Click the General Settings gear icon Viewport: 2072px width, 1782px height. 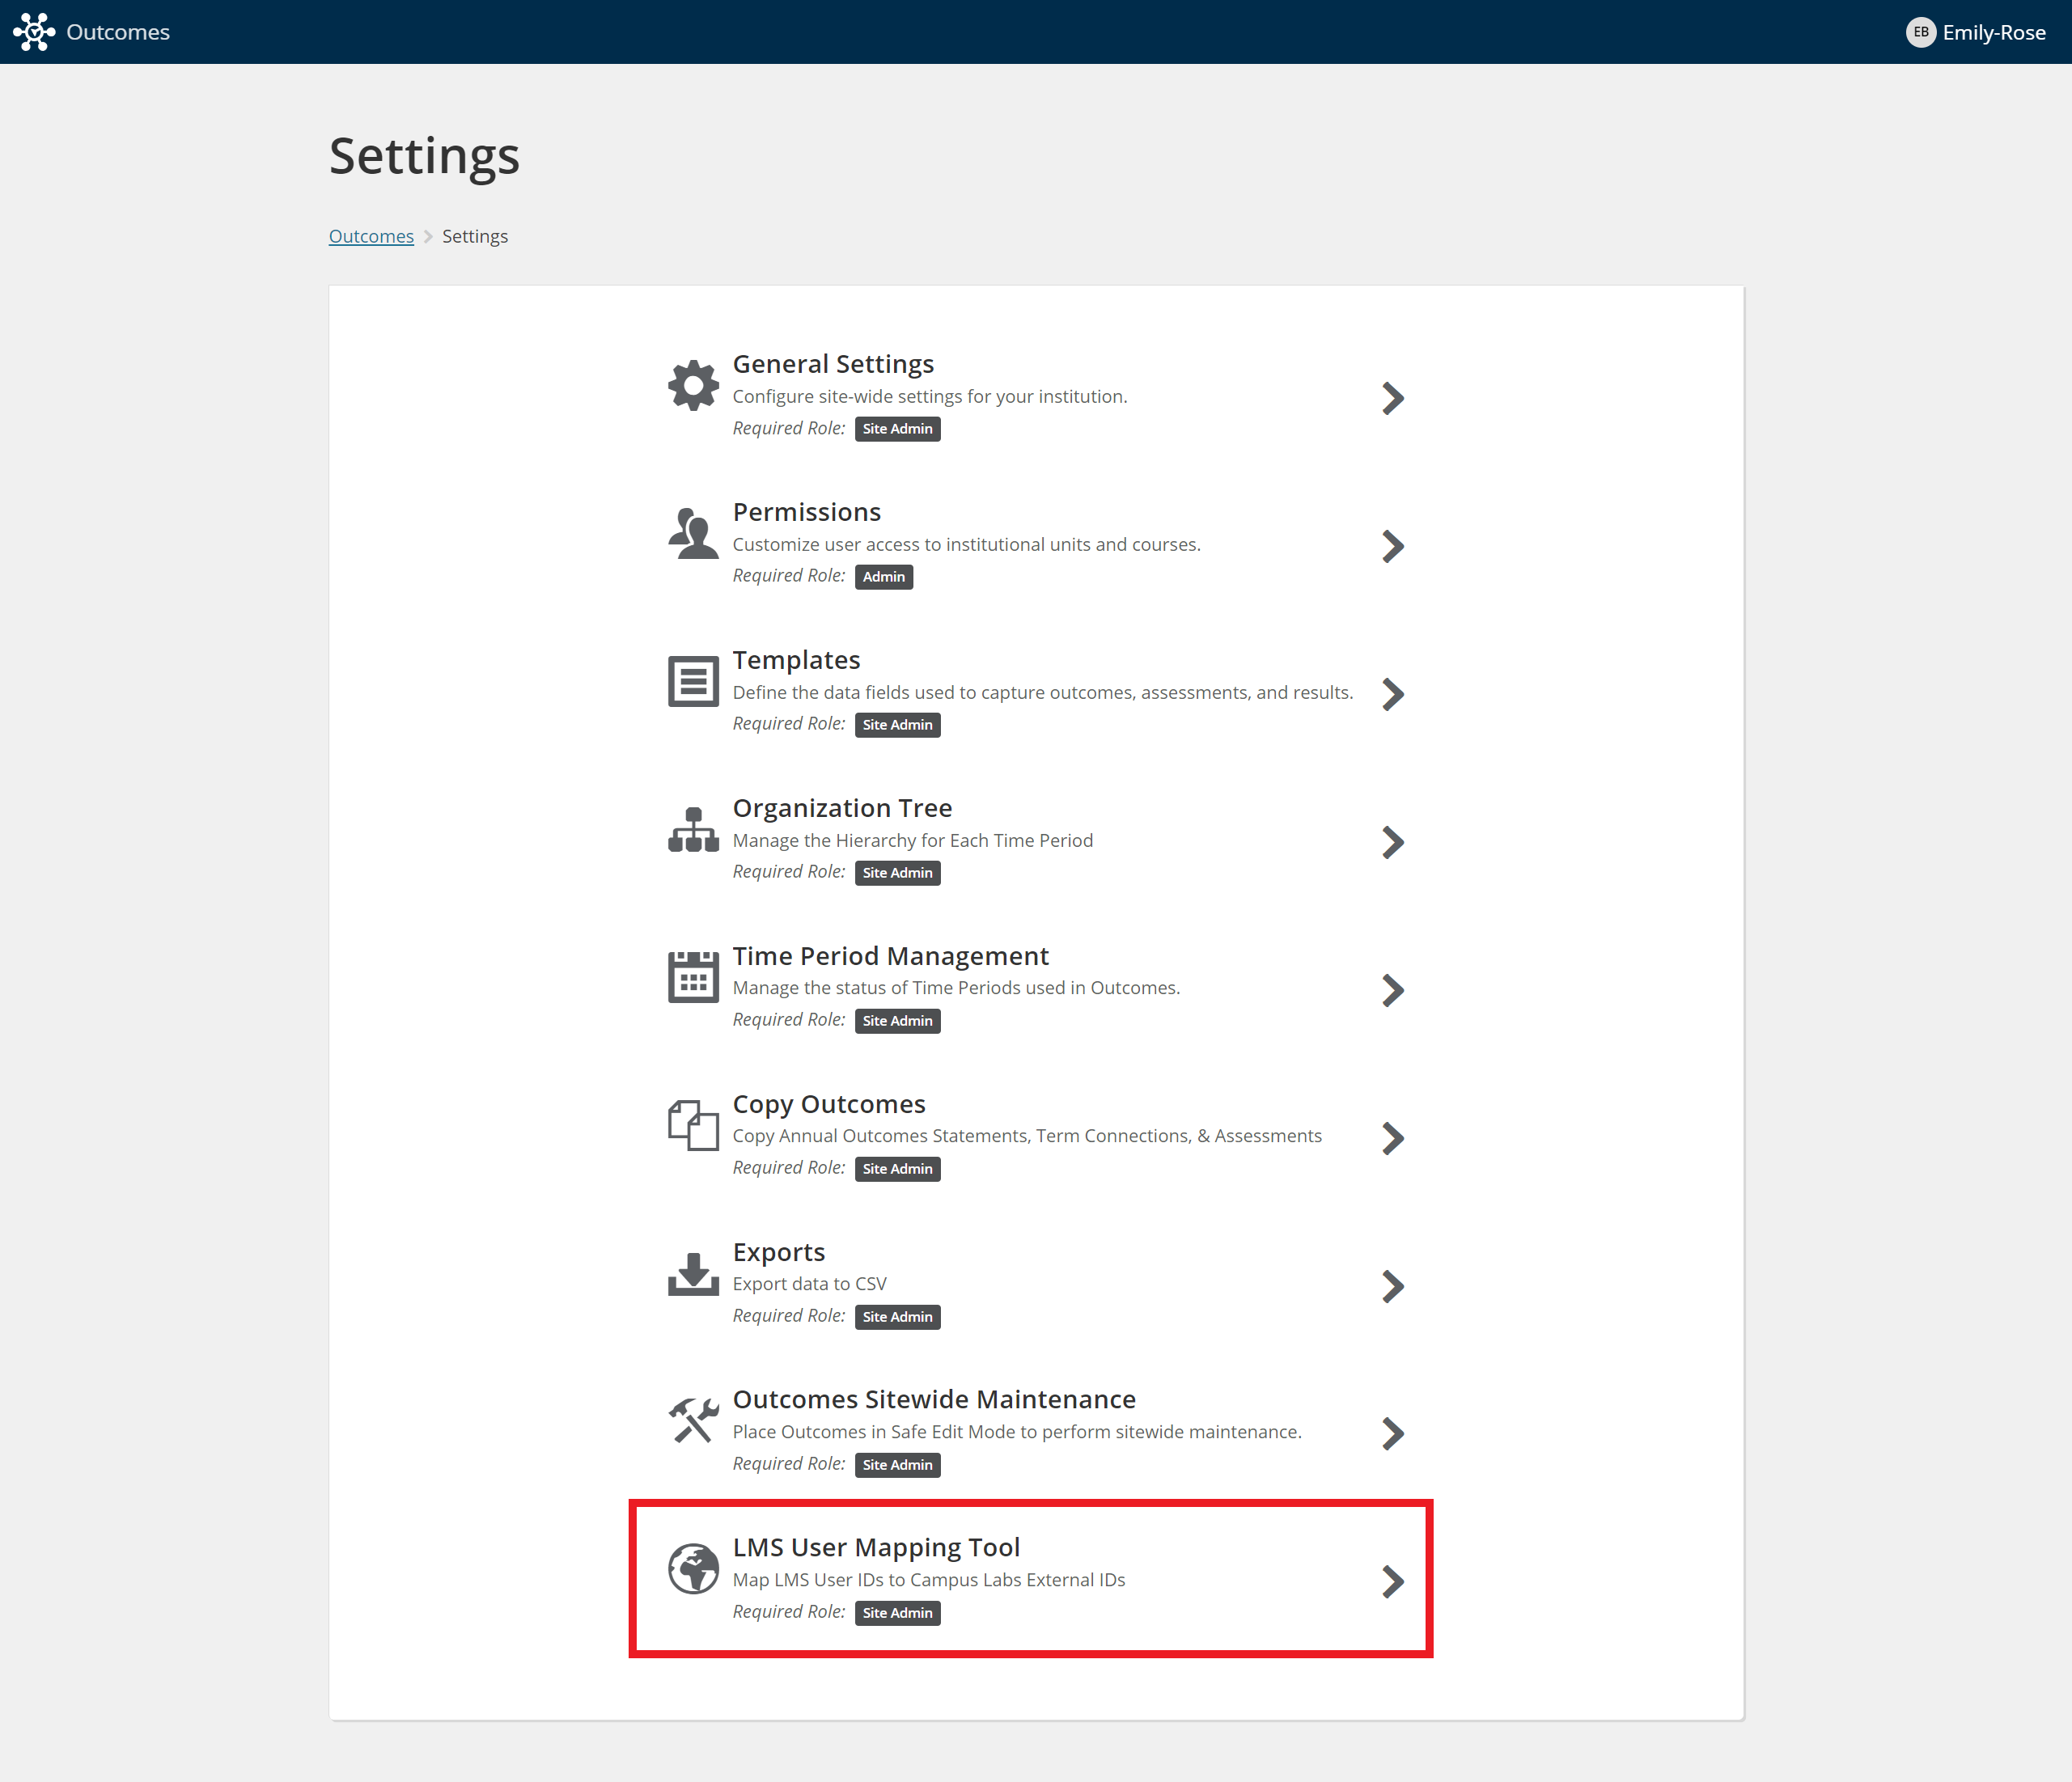(x=693, y=386)
